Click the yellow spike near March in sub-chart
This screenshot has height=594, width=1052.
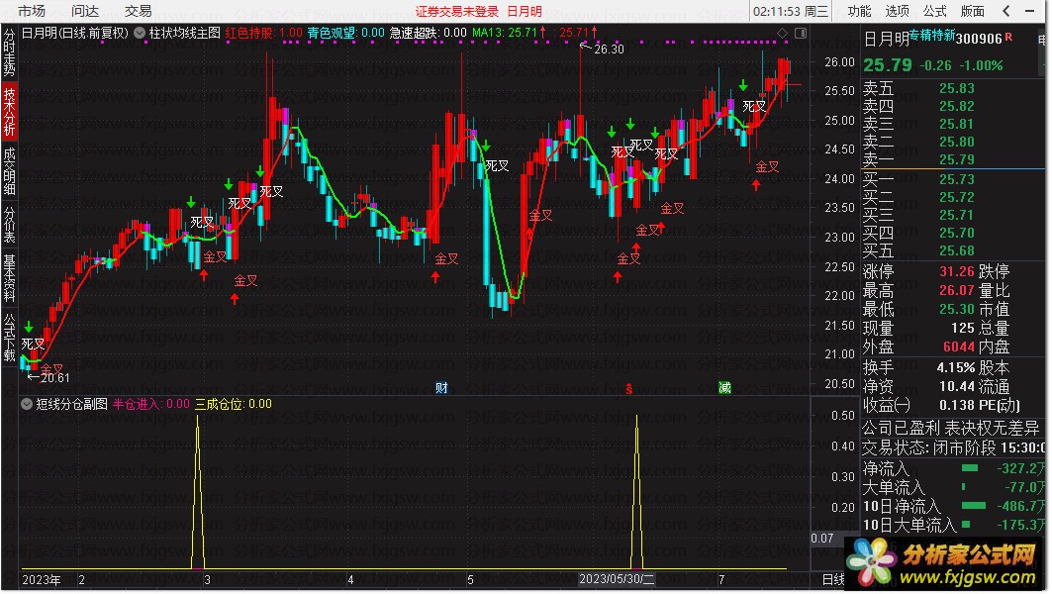[x=198, y=492]
